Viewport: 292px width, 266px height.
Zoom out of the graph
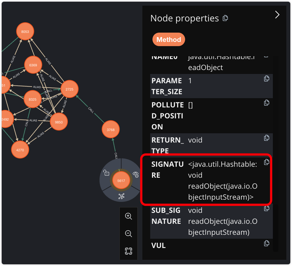tap(129, 233)
